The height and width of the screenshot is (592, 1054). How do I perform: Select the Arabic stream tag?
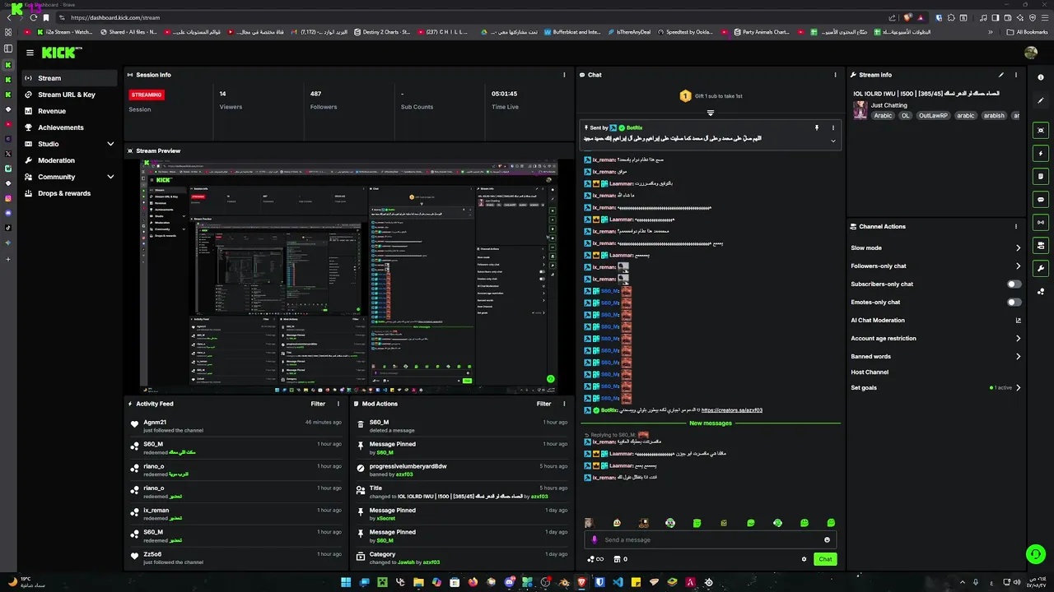883,116
